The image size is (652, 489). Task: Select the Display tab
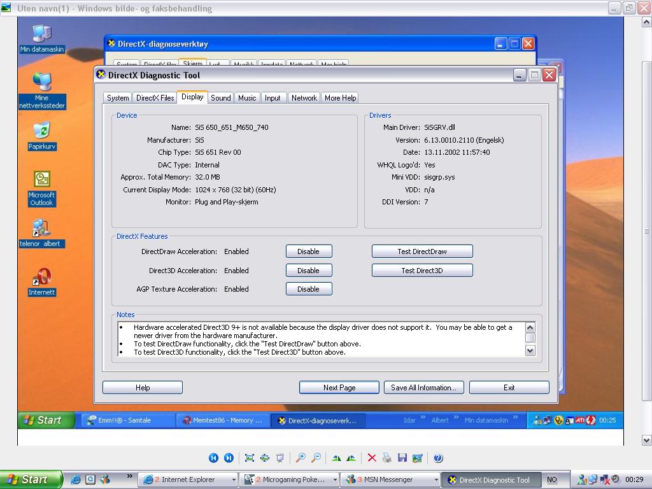(x=192, y=97)
